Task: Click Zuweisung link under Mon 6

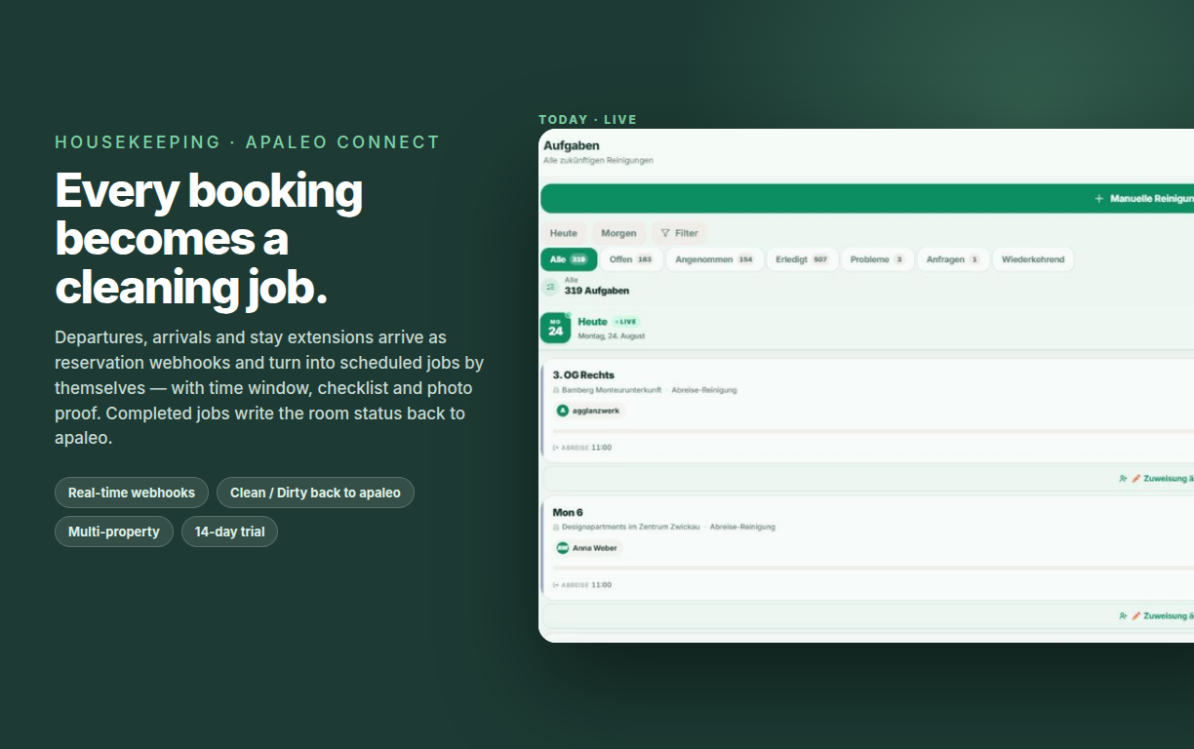Action: click(x=1168, y=616)
